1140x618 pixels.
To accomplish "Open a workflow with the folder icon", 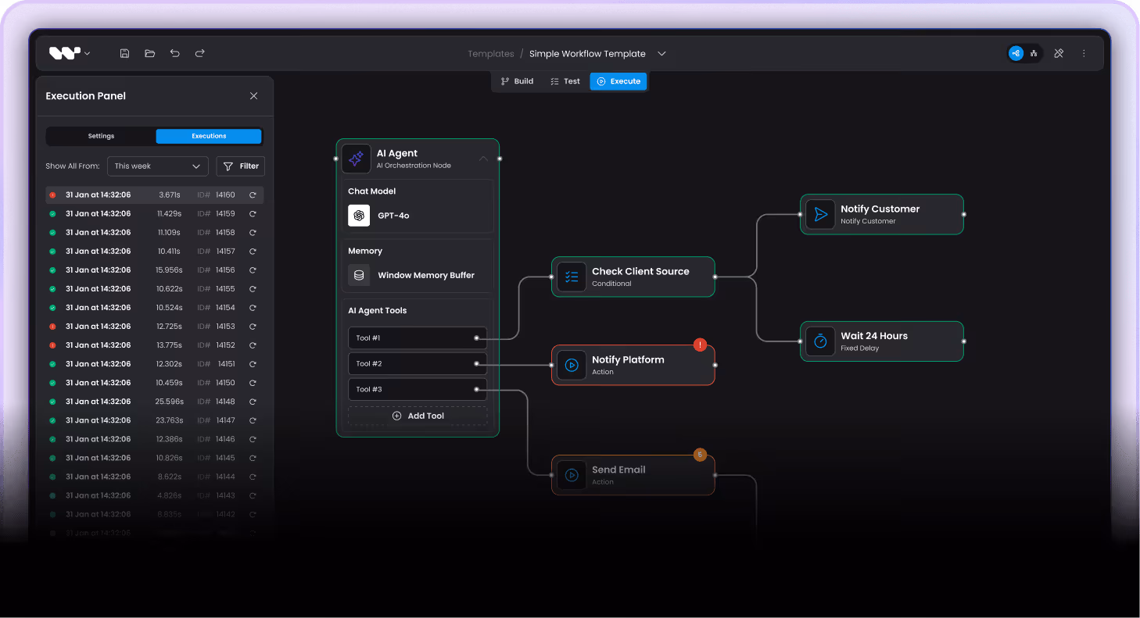I will pos(149,53).
